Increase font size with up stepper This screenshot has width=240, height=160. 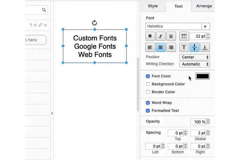(208, 35)
